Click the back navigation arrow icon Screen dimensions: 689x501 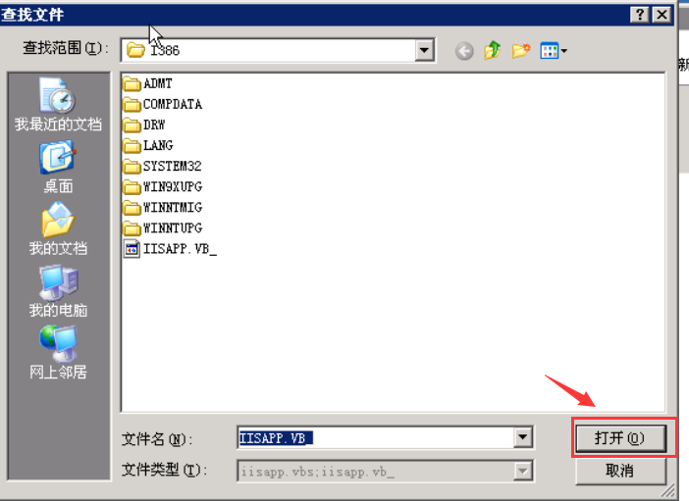pos(464,51)
